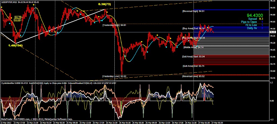Image resolution: width=277 pixels, height=124 pixels.
Task: Select the [Sell Area] Start: 93.94 label
Action: tap(193, 57)
